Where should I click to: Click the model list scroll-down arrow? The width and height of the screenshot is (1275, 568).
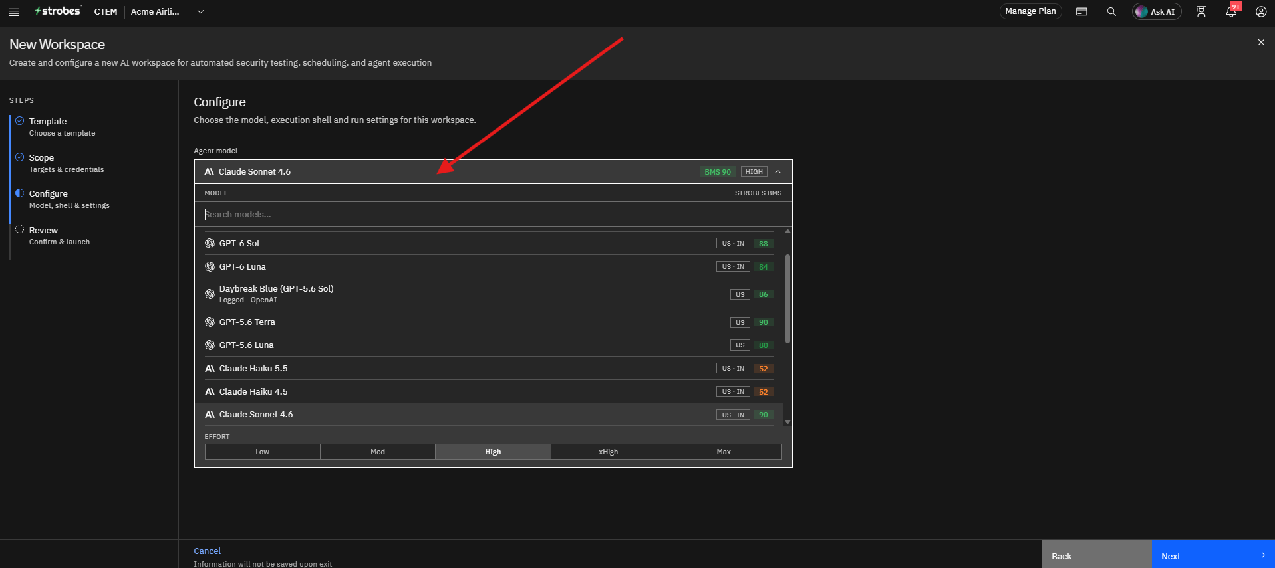(788, 422)
